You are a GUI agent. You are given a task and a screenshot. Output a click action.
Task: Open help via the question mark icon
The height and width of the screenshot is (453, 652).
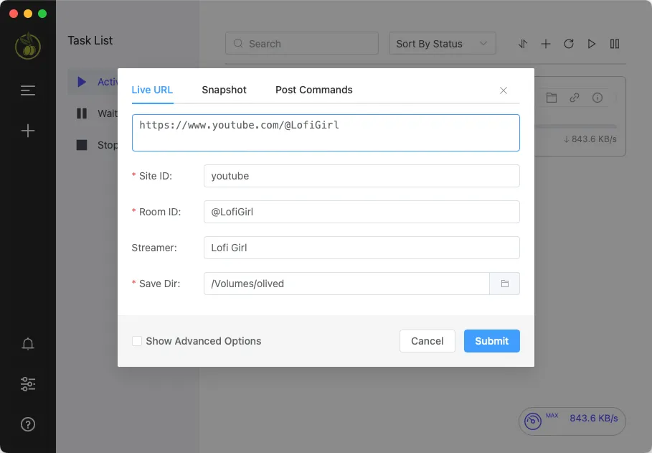click(x=28, y=424)
